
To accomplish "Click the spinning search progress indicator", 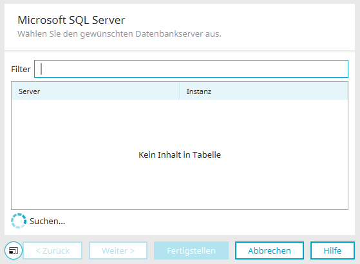I will [x=19, y=221].
